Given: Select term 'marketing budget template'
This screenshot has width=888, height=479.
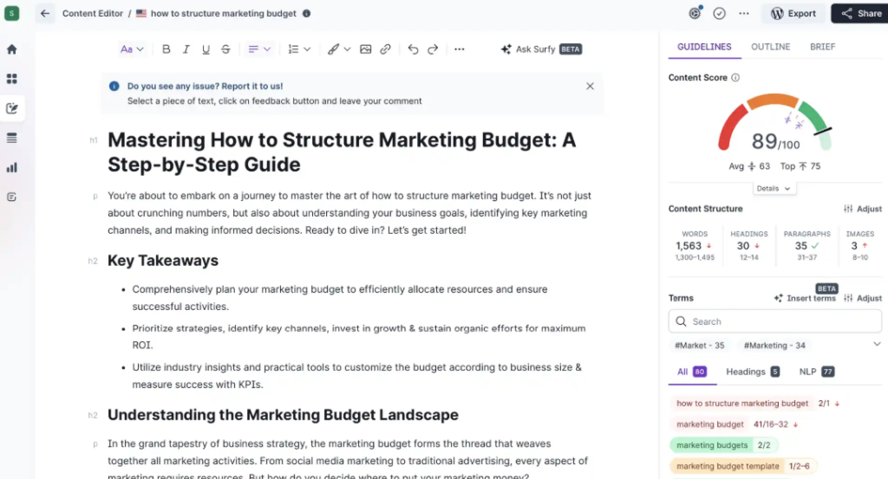Looking at the screenshot, I should [x=728, y=466].
